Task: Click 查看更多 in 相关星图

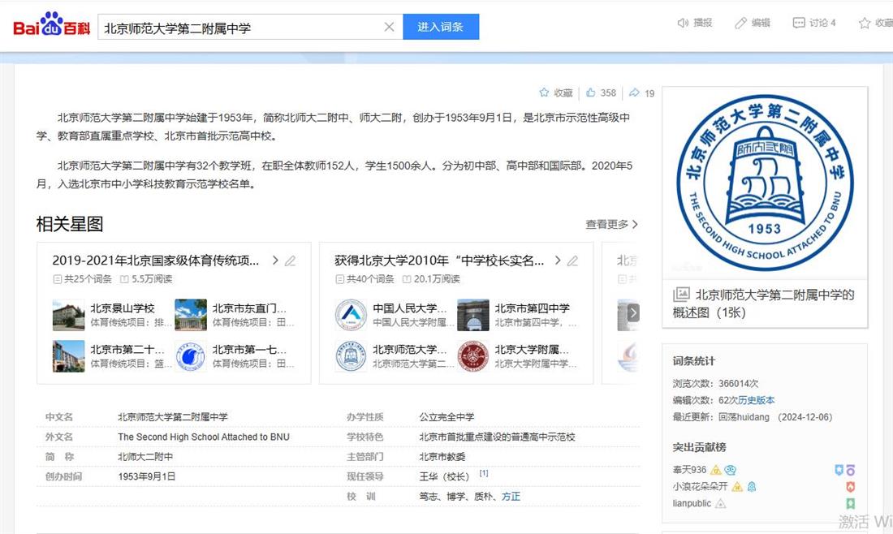Action: 611,224
